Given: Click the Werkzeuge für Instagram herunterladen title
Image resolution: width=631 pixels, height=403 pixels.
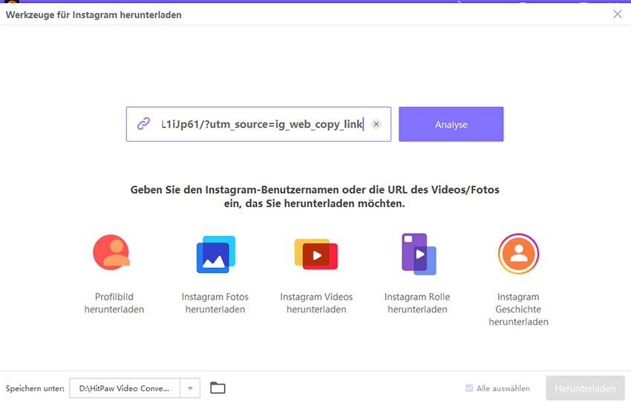Looking at the screenshot, I should [x=94, y=15].
